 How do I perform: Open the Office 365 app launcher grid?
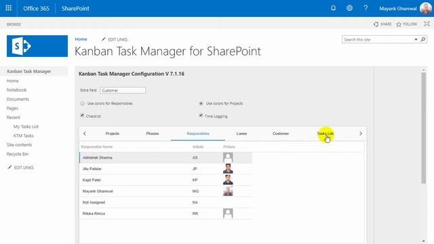click(x=9, y=8)
